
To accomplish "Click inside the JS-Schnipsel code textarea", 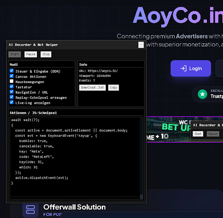I will pyautogui.click(x=75, y=158).
